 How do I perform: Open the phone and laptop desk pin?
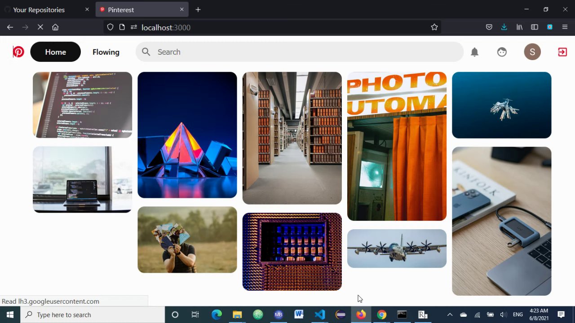(x=502, y=221)
